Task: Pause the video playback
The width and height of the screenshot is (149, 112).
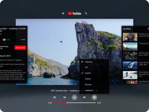Action: point(74,97)
